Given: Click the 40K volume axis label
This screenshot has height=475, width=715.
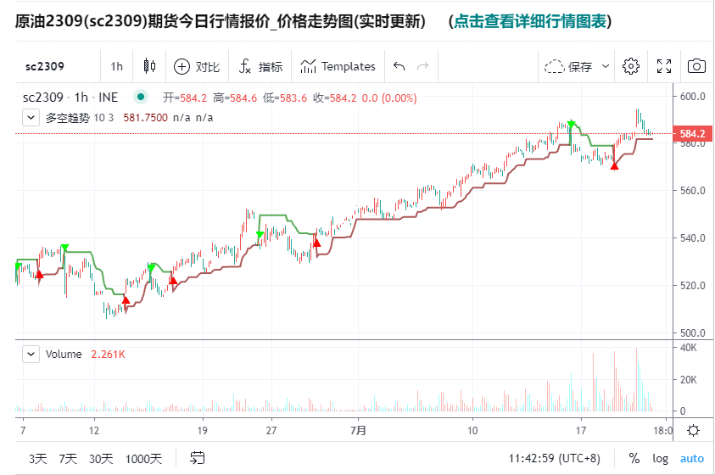Looking at the screenshot, I should pyautogui.click(x=688, y=348).
